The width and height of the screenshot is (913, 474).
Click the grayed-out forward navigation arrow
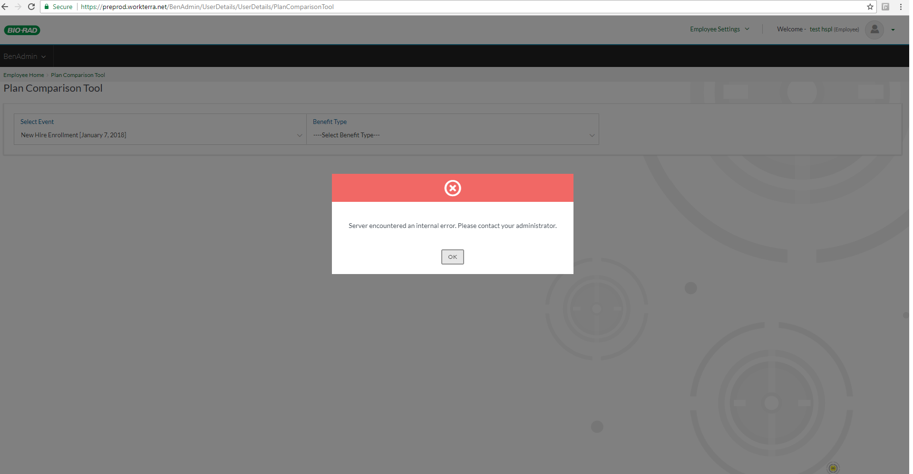click(x=18, y=7)
